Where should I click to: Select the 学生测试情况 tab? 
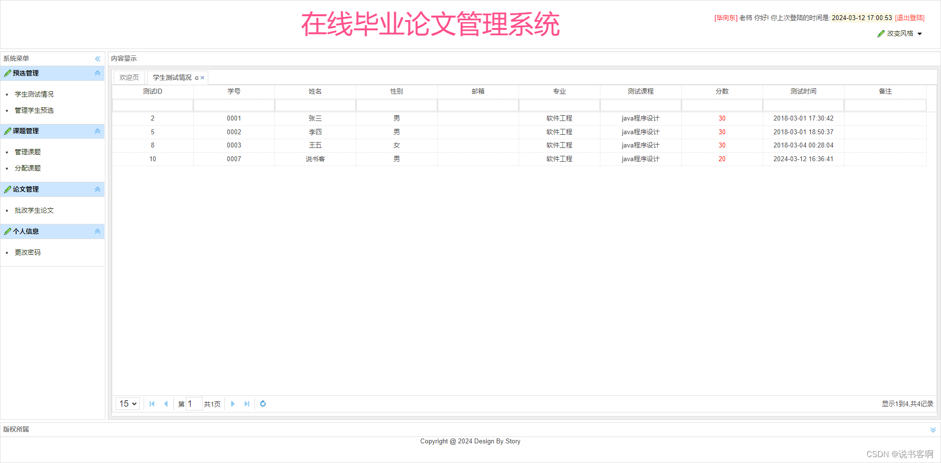172,77
